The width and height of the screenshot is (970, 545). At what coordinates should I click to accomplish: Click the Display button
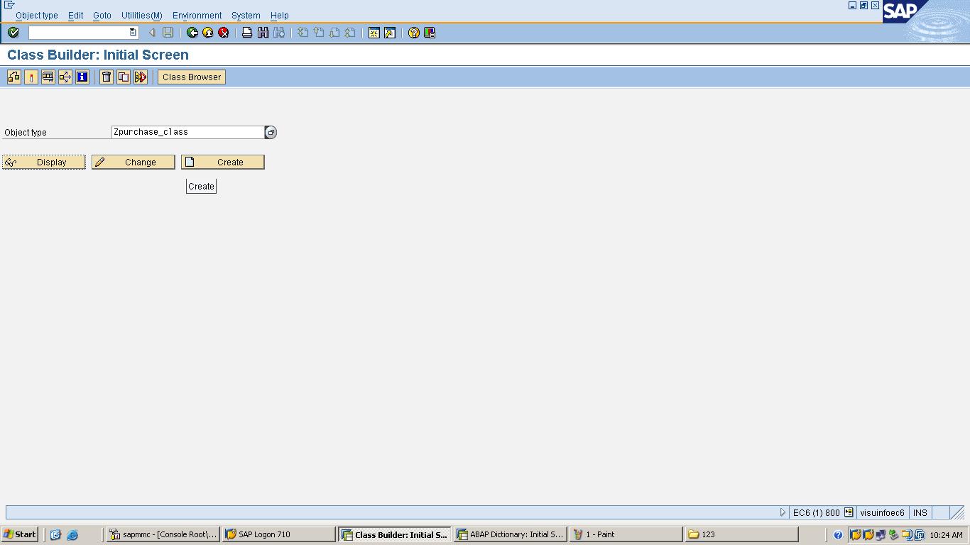(x=43, y=162)
